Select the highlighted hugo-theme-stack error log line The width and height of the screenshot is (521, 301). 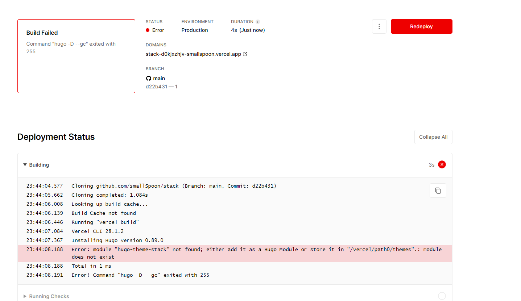(x=235, y=253)
